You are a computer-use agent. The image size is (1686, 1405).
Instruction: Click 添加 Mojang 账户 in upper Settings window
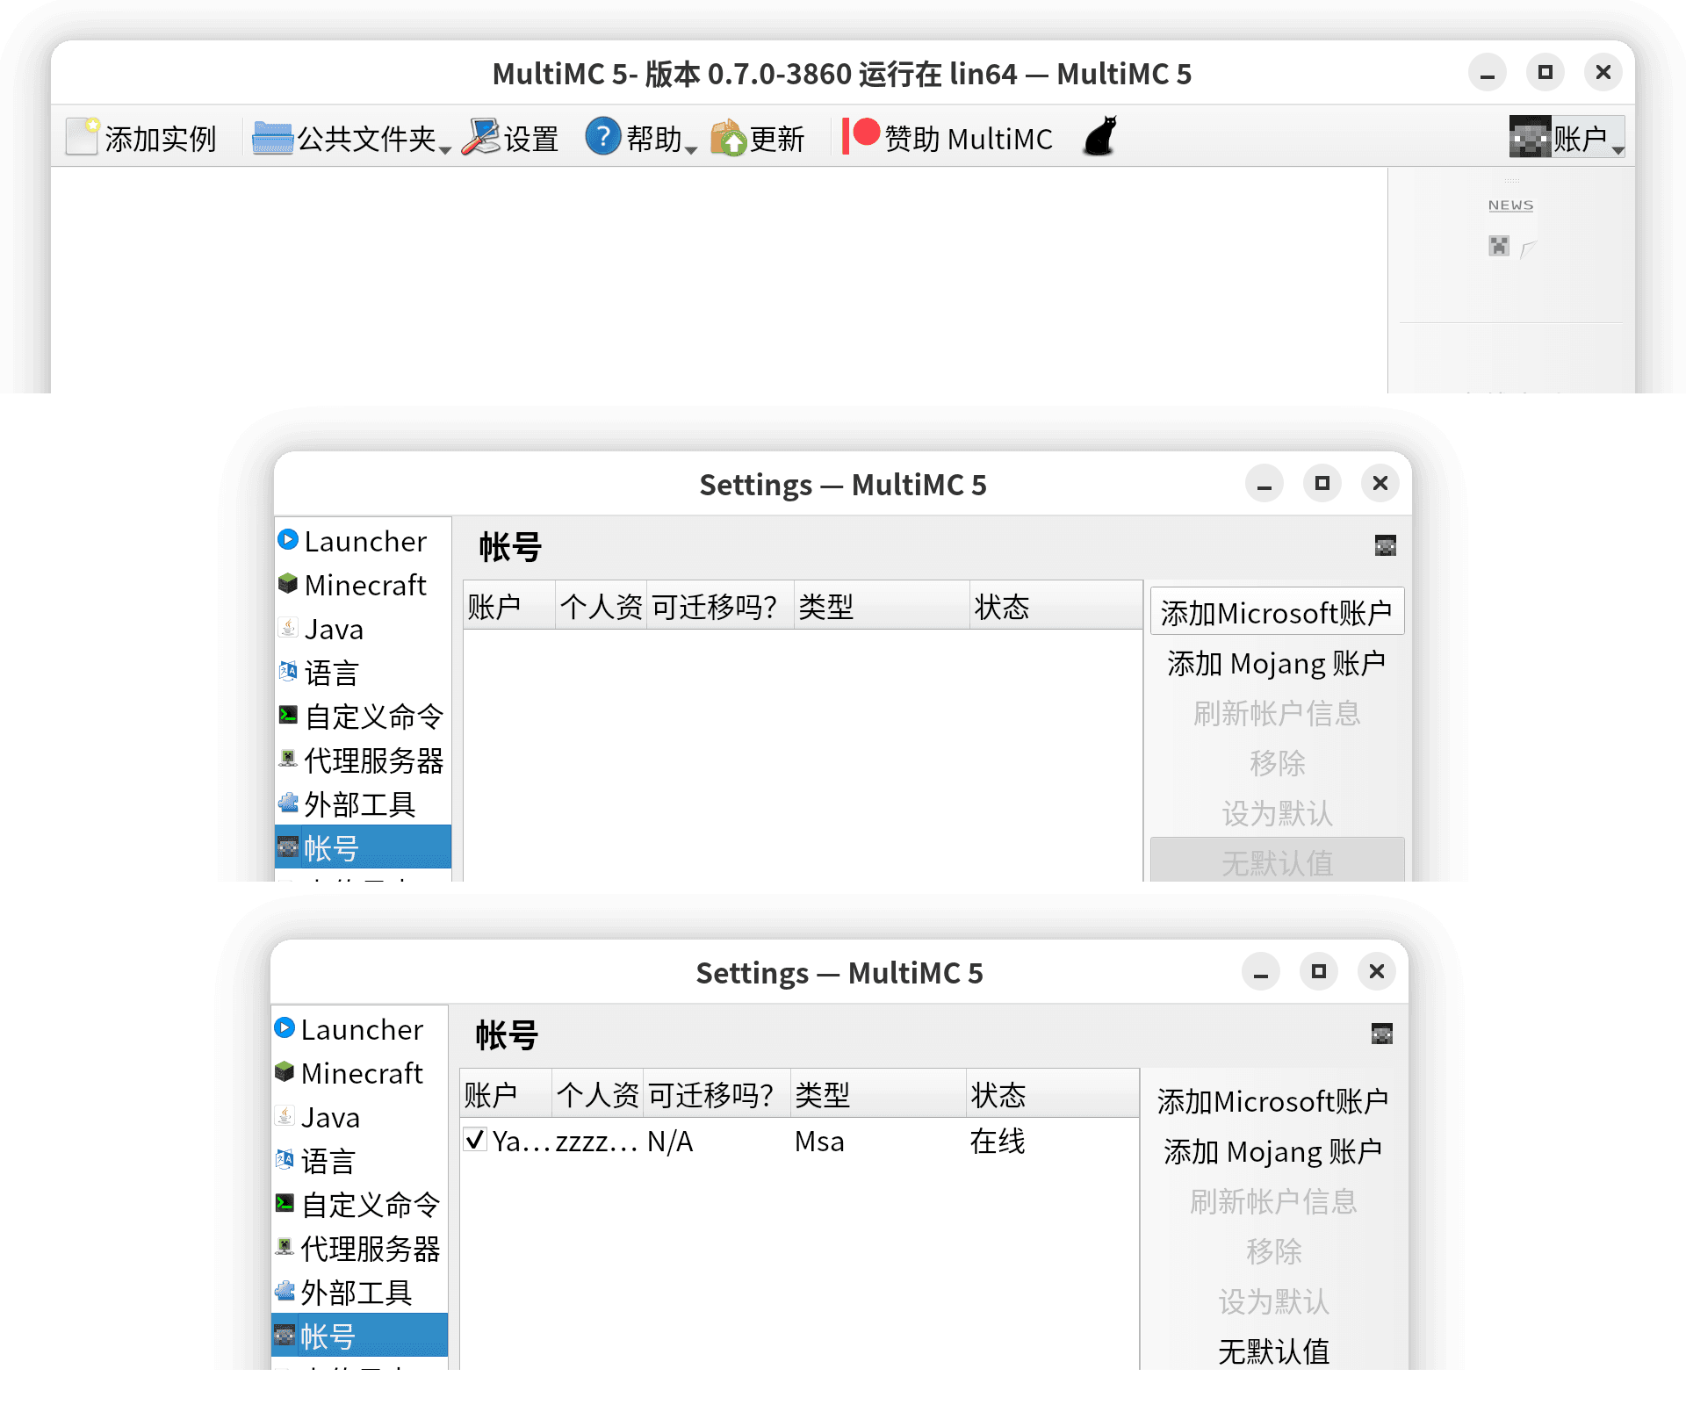[1277, 663]
